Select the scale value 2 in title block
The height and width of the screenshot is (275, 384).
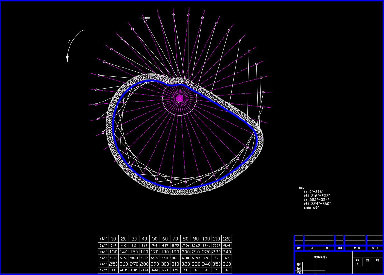point(358,264)
